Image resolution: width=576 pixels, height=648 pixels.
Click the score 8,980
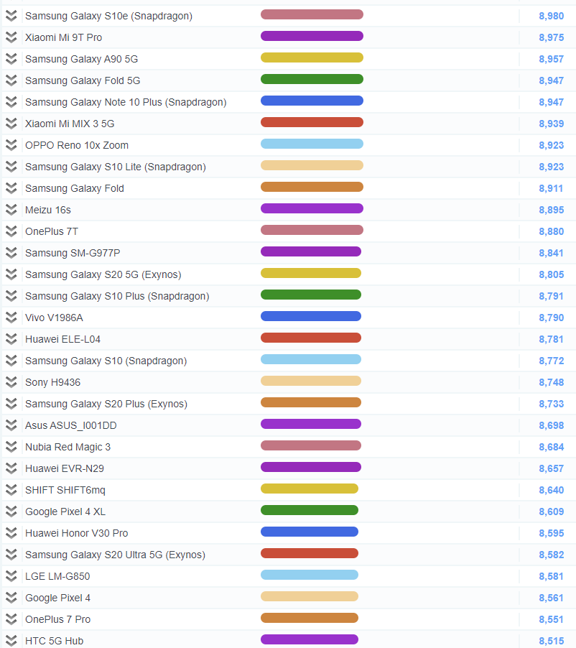(x=551, y=16)
